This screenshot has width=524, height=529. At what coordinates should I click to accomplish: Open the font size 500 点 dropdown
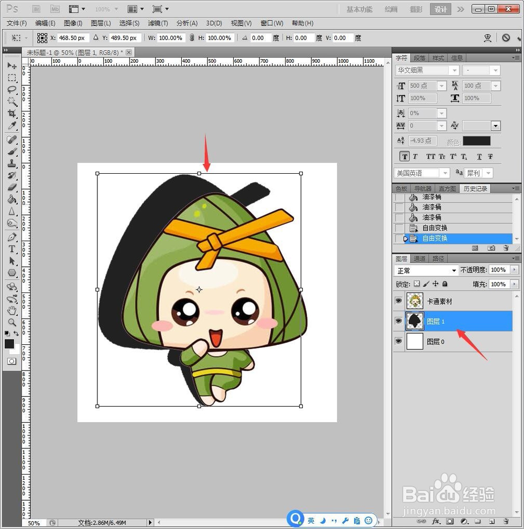(442, 86)
